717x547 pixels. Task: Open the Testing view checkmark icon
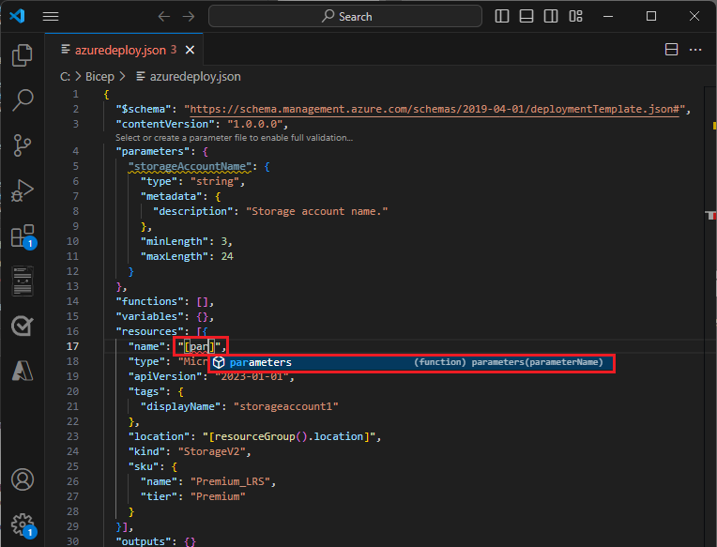[22, 326]
